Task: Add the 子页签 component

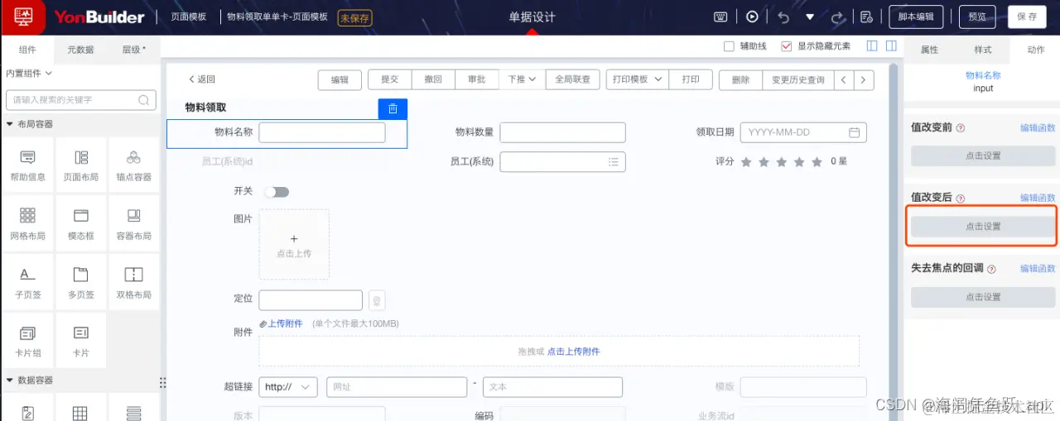Action: [27, 282]
